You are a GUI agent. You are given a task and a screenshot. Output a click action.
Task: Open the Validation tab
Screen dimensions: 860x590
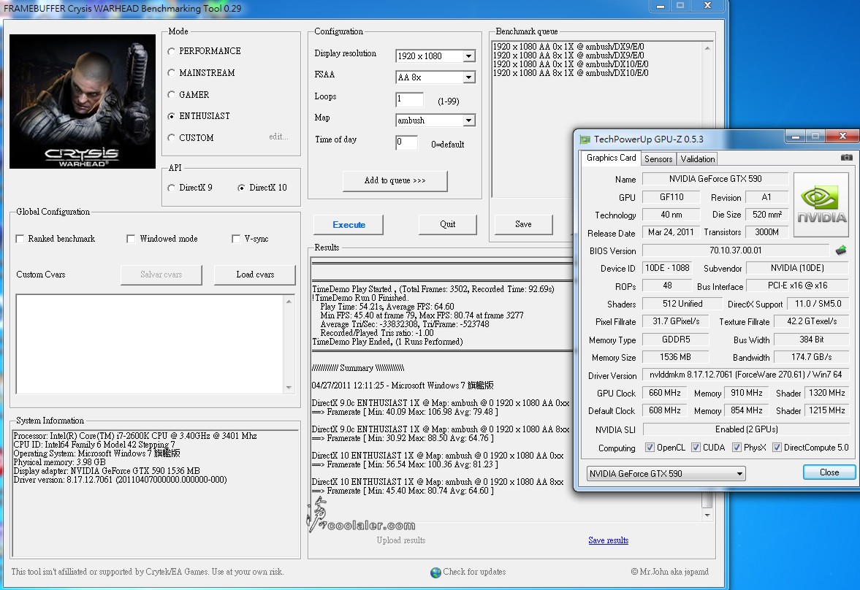point(698,159)
